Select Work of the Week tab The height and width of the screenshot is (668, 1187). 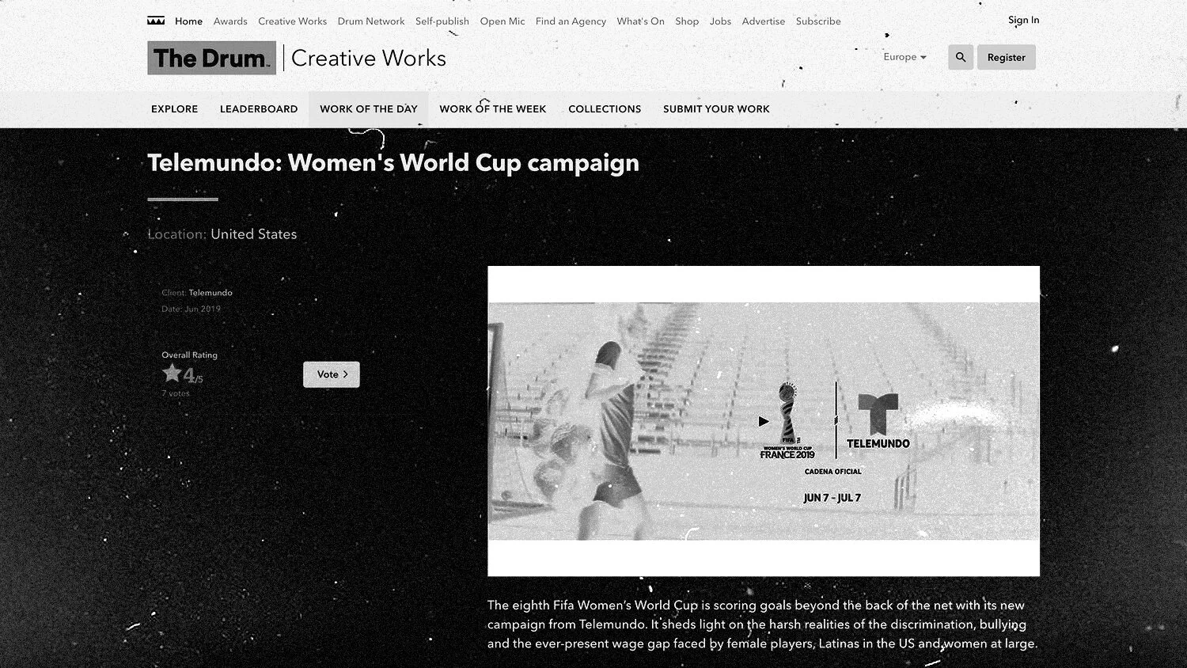coord(493,109)
